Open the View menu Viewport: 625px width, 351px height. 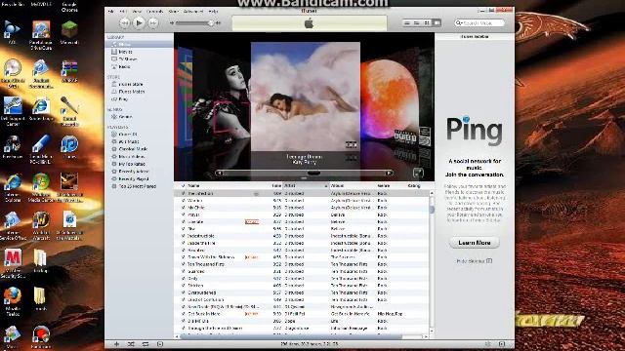click(x=137, y=12)
